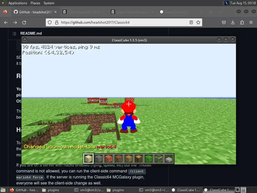This screenshot has height=193, width=257.
Task: Switch to the highlighted ClassiCube taskbar entry
Action: pos(219,190)
